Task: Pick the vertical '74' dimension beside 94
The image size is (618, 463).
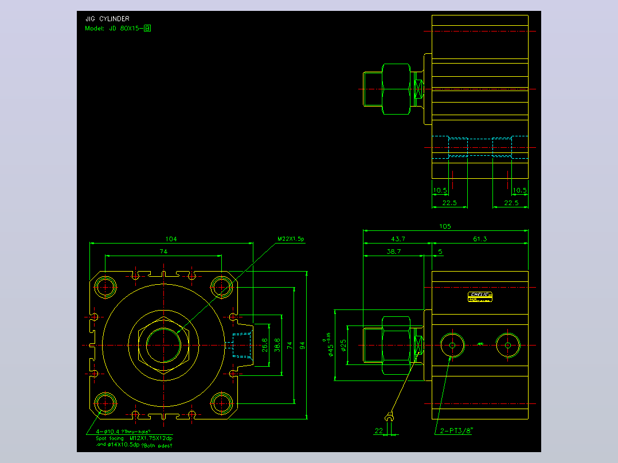Action: [290, 345]
